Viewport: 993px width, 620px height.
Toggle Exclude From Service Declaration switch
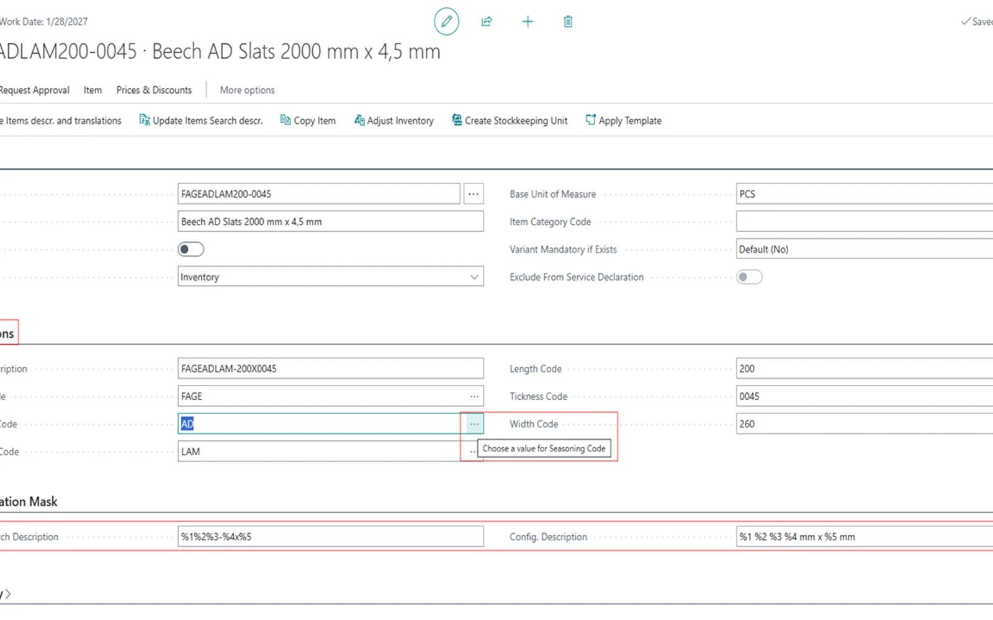(749, 277)
